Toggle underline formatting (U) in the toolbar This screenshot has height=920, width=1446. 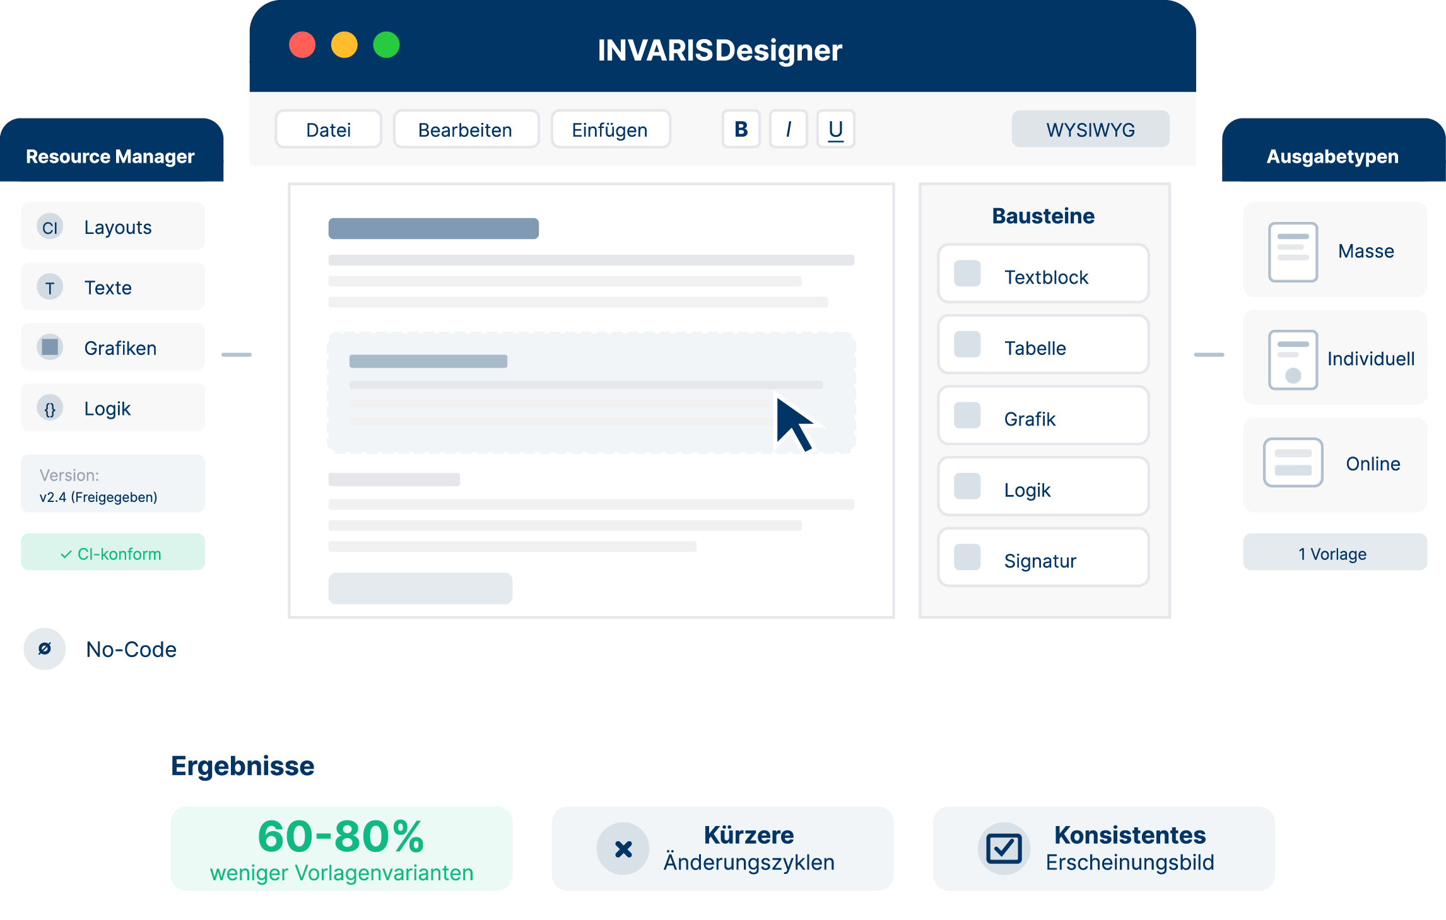point(835,129)
